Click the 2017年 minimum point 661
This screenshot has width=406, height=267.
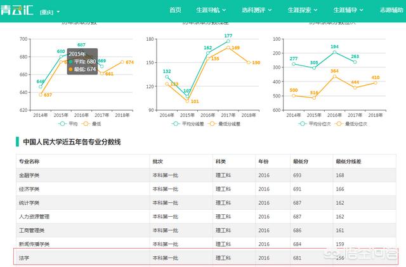click(101, 74)
